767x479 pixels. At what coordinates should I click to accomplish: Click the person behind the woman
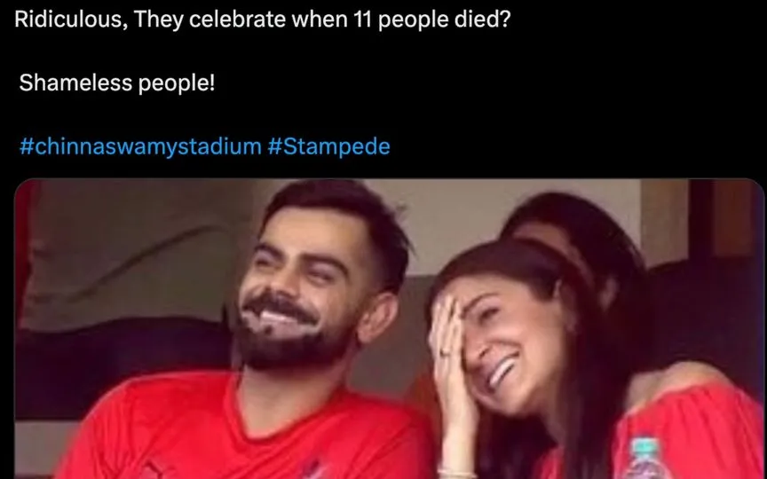click(x=587, y=245)
